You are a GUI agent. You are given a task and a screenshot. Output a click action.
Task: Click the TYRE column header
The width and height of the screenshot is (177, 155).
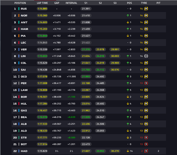pos(144,3)
